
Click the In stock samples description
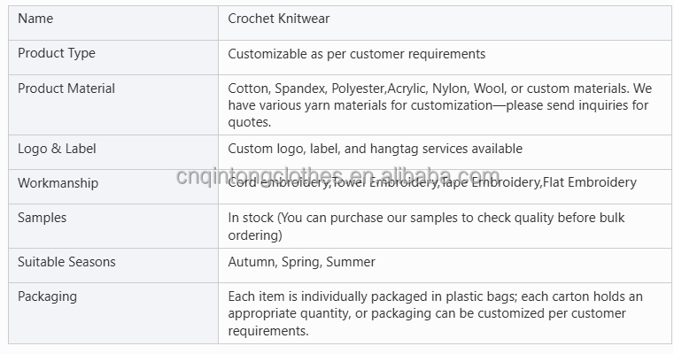(x=426, y=226)
